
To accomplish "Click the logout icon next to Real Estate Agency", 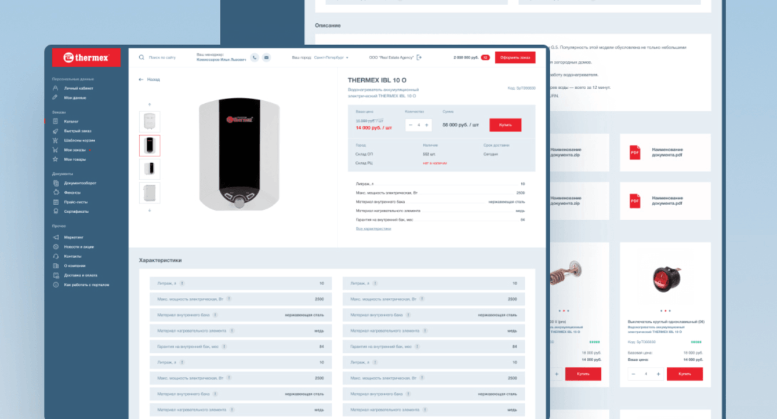I will tap(419, 57).
